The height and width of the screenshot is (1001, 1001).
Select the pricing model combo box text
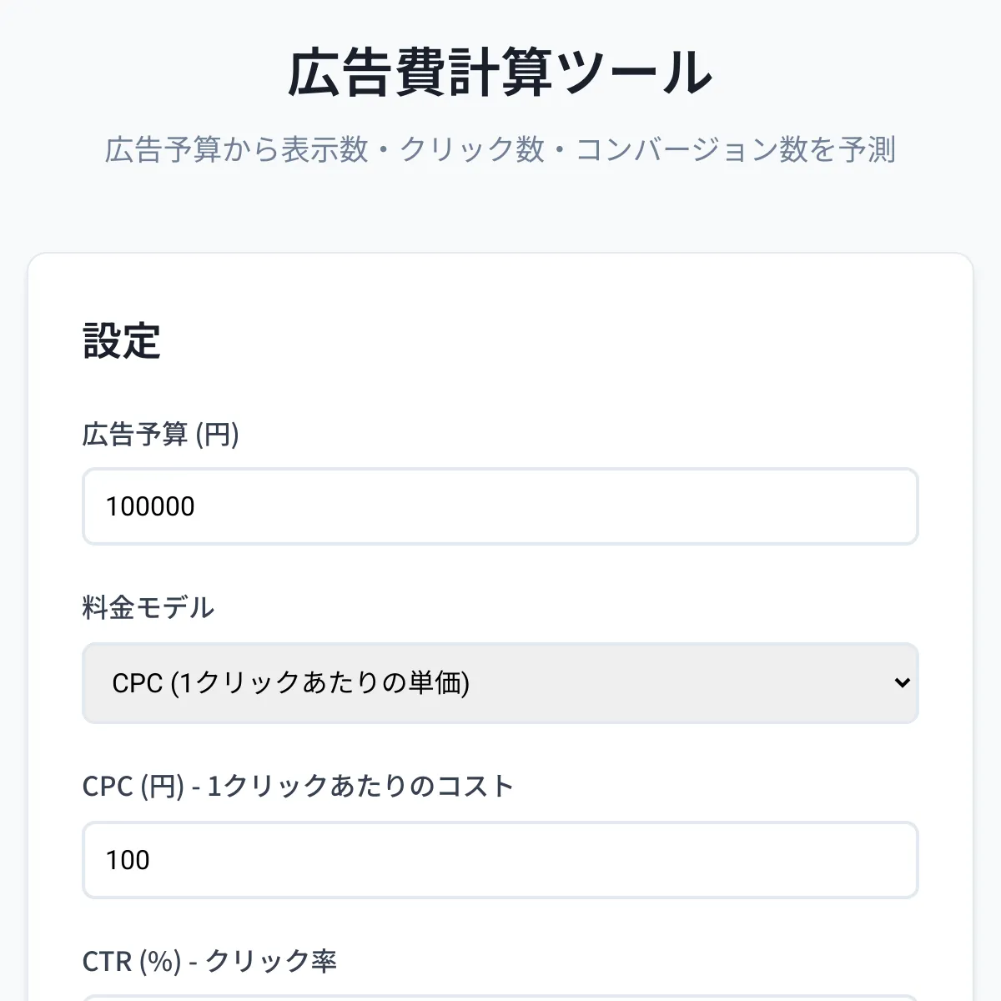click(294, 683)
